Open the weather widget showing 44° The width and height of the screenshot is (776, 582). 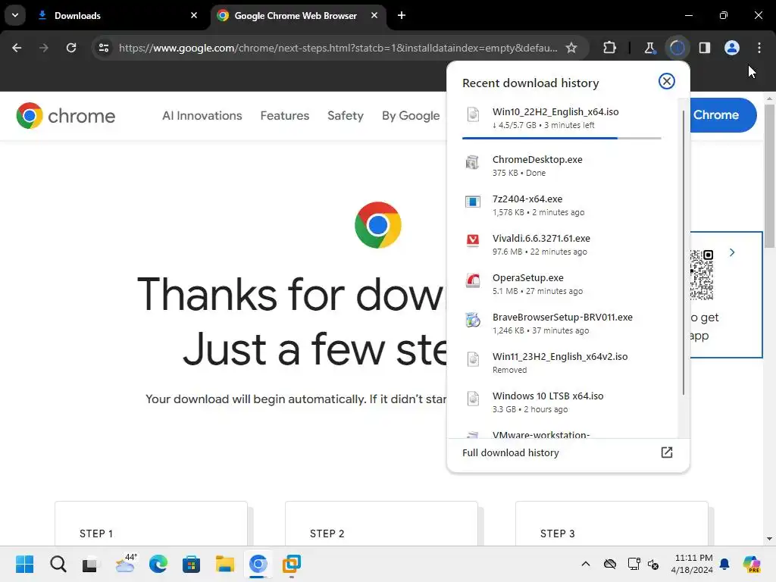coord(125,564)
